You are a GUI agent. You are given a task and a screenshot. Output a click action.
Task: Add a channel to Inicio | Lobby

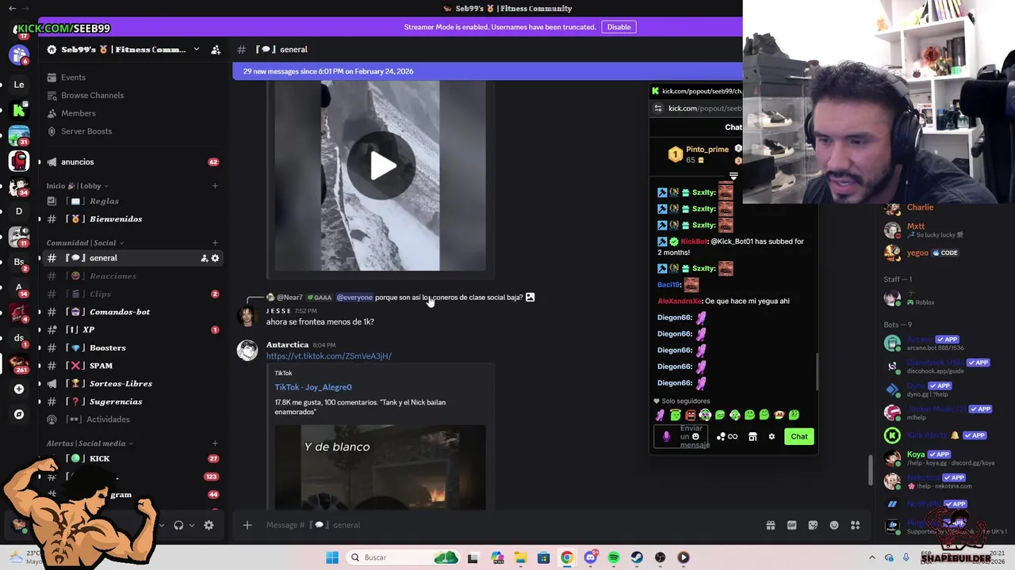coord(215,186)
